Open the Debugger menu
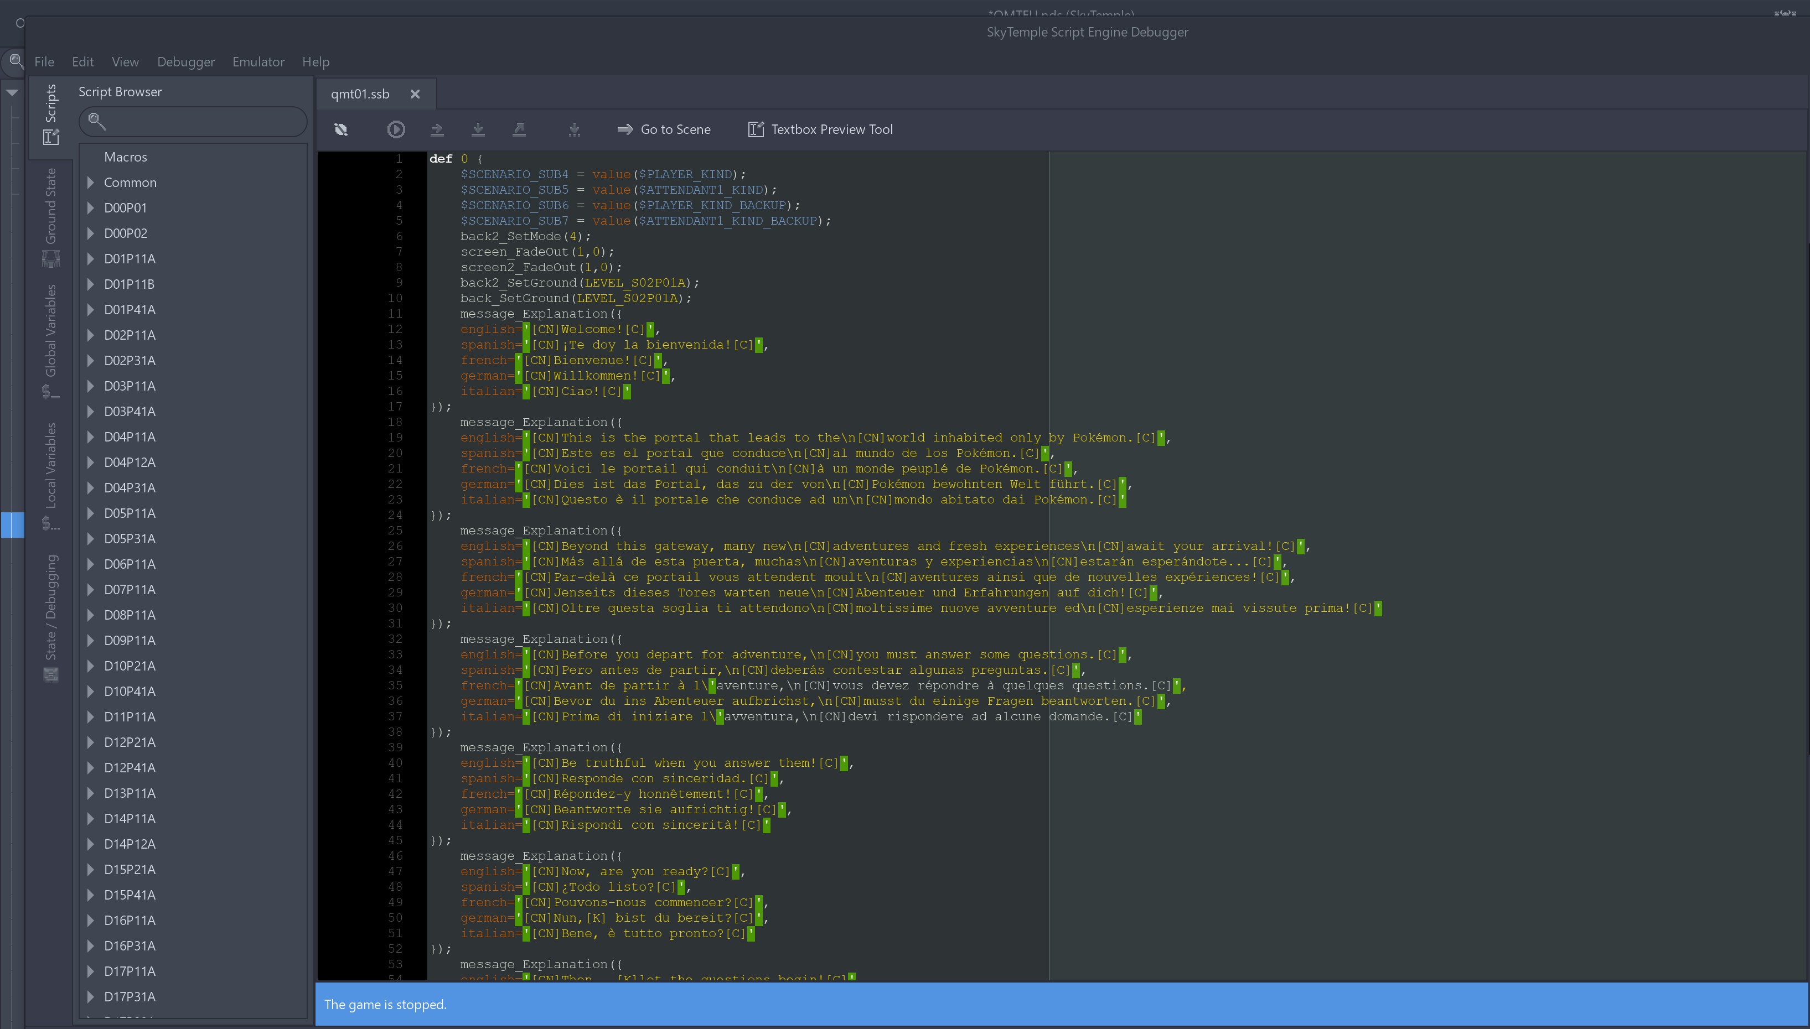Image resolution: width=1810 pixels, height=1029 pixels. point(186,61)
